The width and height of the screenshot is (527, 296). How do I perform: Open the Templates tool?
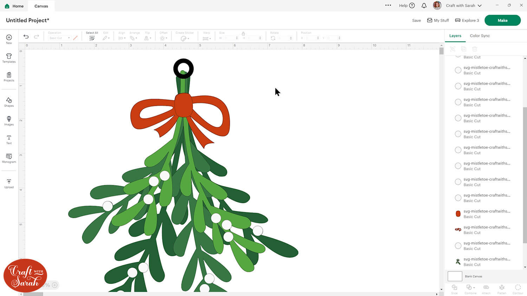pos(9,57)
